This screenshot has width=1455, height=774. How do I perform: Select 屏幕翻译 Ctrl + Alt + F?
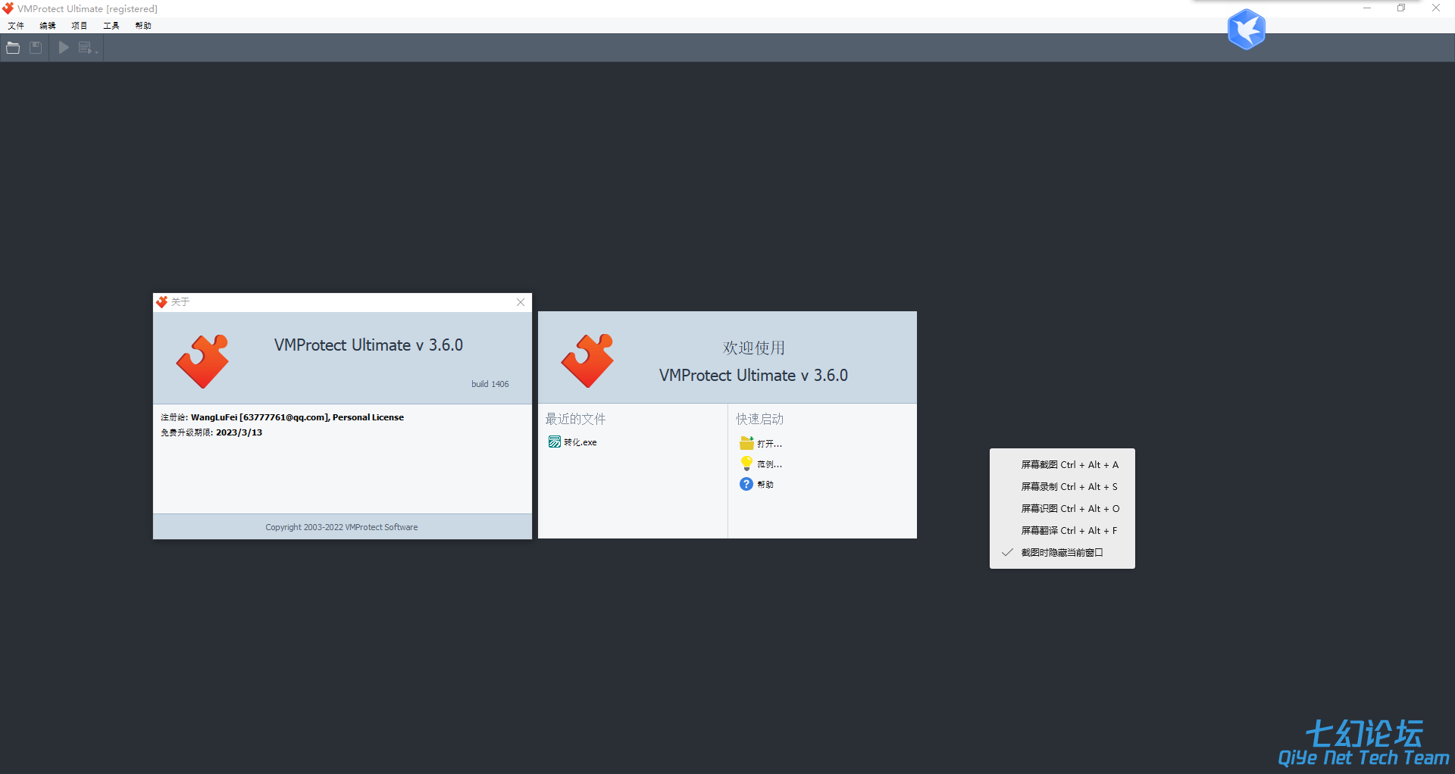point(1062,531)
